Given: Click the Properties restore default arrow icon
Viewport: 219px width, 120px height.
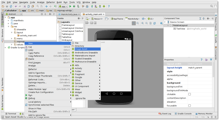Looking at the screenshot, I should click(206, 60).
